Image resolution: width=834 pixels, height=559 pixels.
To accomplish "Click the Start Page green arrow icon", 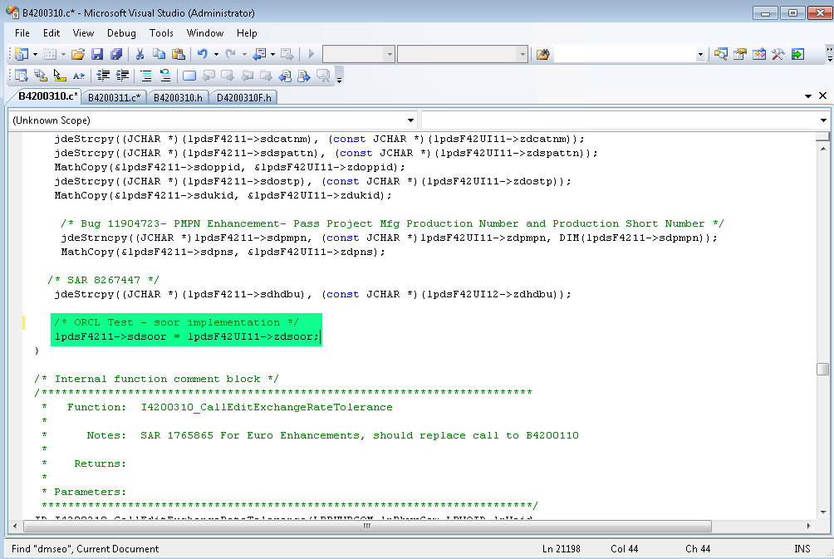I will 797,54.
